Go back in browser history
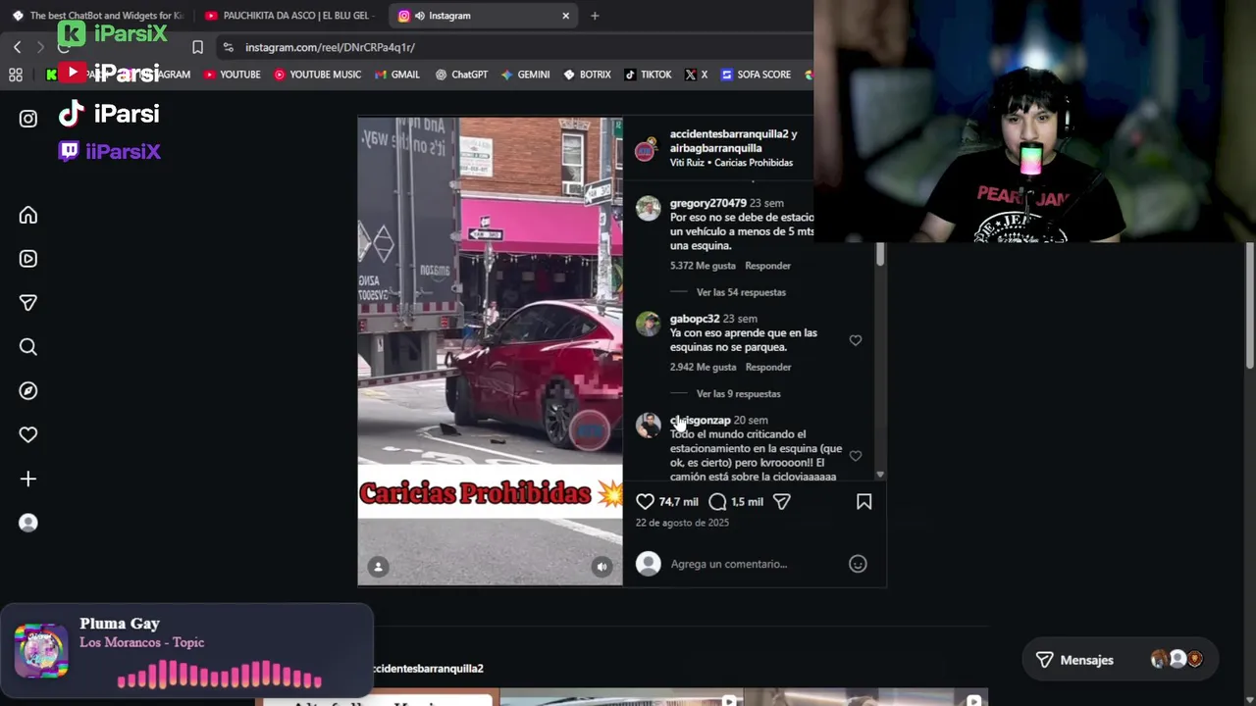This screenshot has height=706, width=1256. pyautogui.click(x=17, y=47)
